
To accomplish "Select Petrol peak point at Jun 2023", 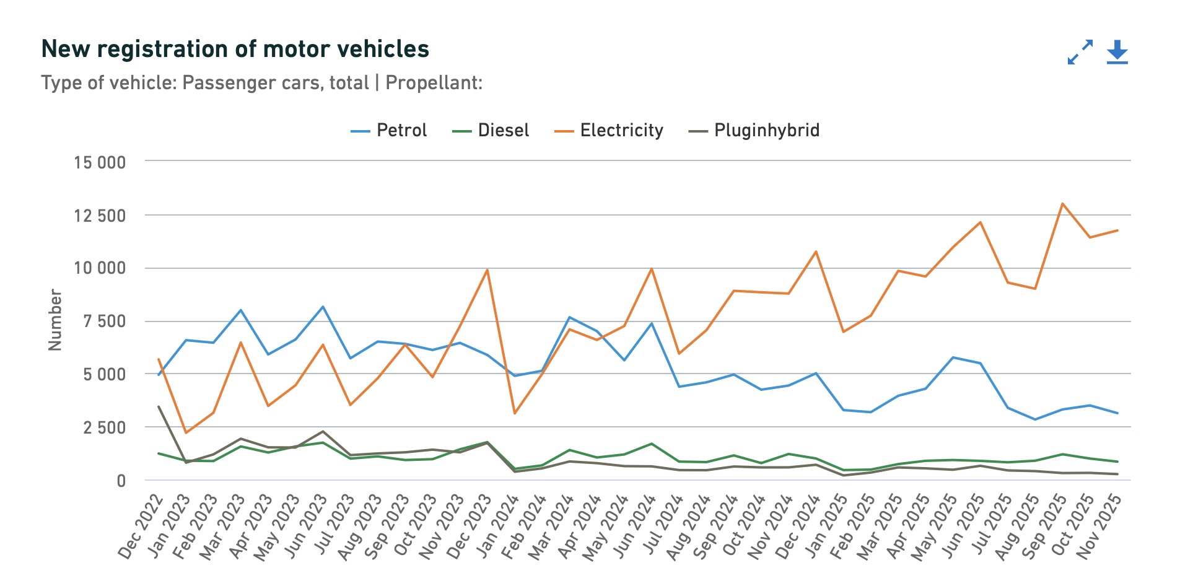I will point(323,307).
